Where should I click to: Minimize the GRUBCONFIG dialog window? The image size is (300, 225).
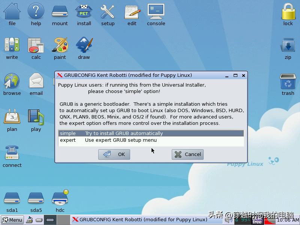tap(227, 76)
